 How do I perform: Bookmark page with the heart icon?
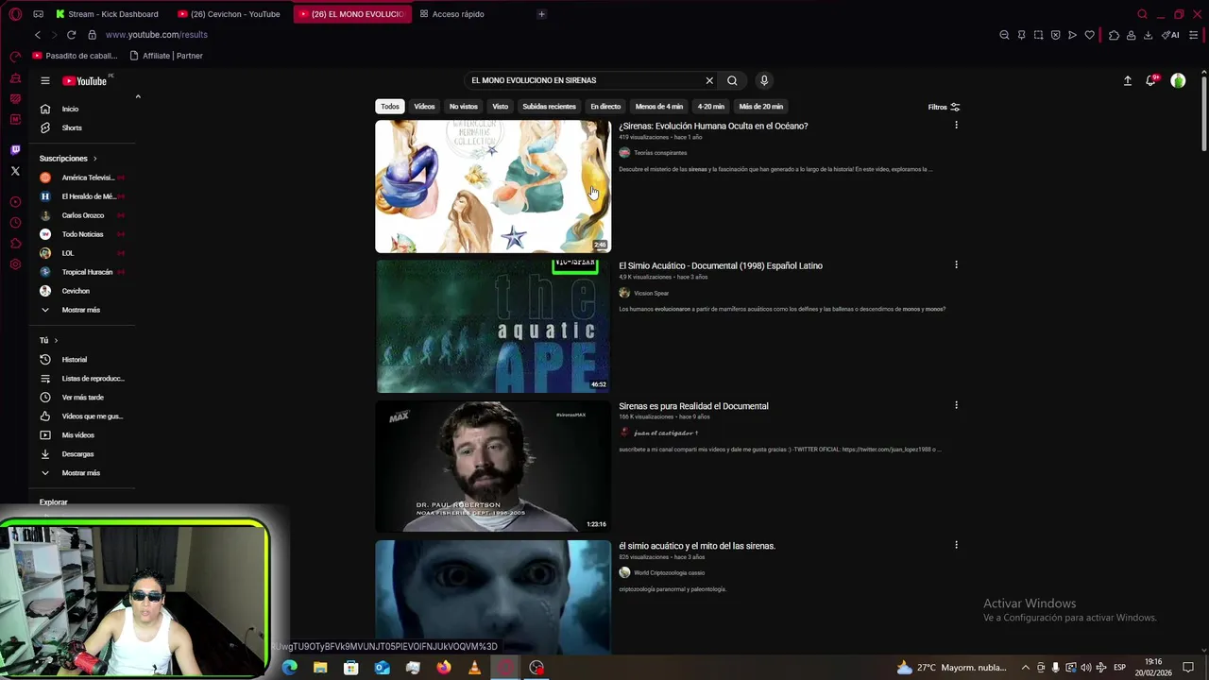(x=1089, y=35)
